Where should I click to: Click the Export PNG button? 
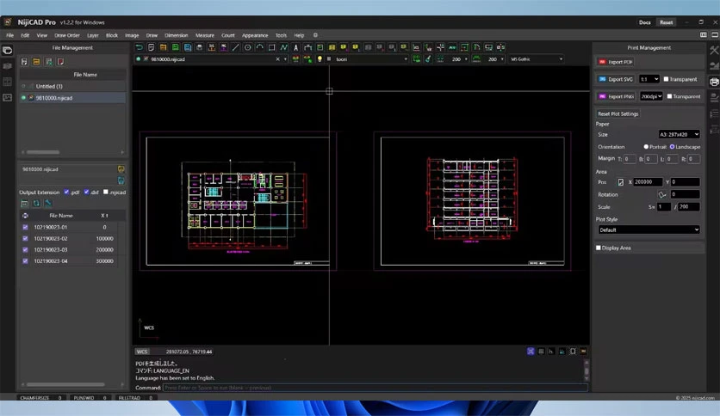point(617,96)
